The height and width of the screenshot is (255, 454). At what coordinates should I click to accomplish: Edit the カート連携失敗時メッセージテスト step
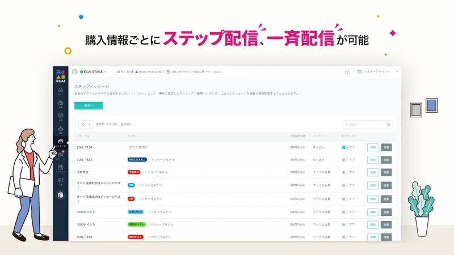(373, 185)
